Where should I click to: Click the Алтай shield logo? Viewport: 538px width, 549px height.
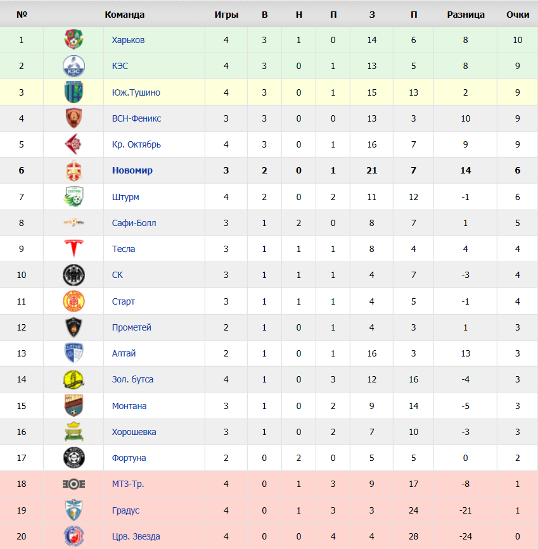coord(74,353)
